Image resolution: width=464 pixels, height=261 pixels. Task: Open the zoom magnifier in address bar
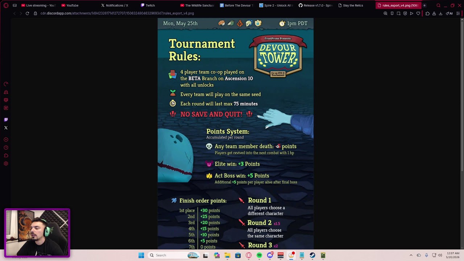click(385, 13)
